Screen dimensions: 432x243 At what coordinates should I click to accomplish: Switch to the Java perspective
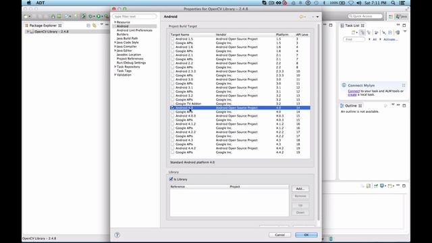click(401, 16)
